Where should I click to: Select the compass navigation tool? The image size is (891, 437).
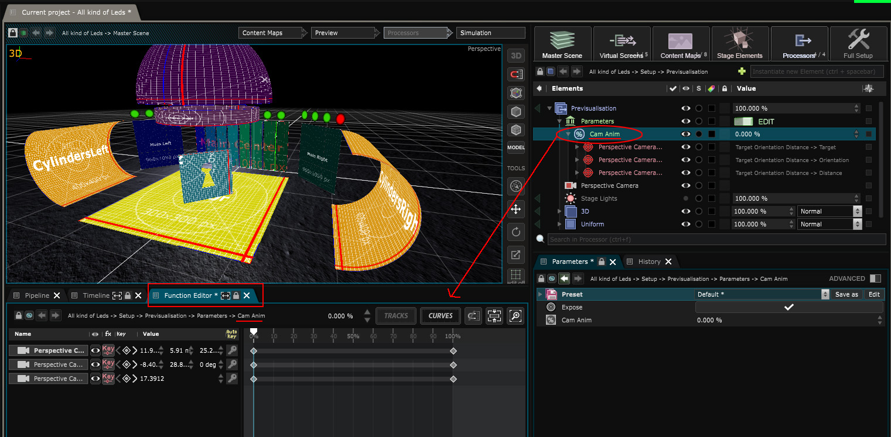[x=516, y=186]
